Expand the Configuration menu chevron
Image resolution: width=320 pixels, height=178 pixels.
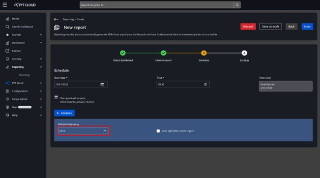coord(41,91)
